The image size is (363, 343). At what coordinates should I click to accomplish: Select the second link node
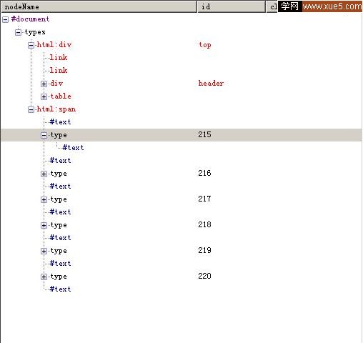click(x=59, y=70)
